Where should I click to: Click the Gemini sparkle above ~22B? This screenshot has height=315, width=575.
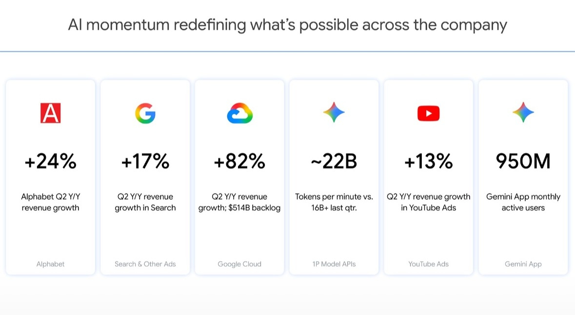point(334,112)
